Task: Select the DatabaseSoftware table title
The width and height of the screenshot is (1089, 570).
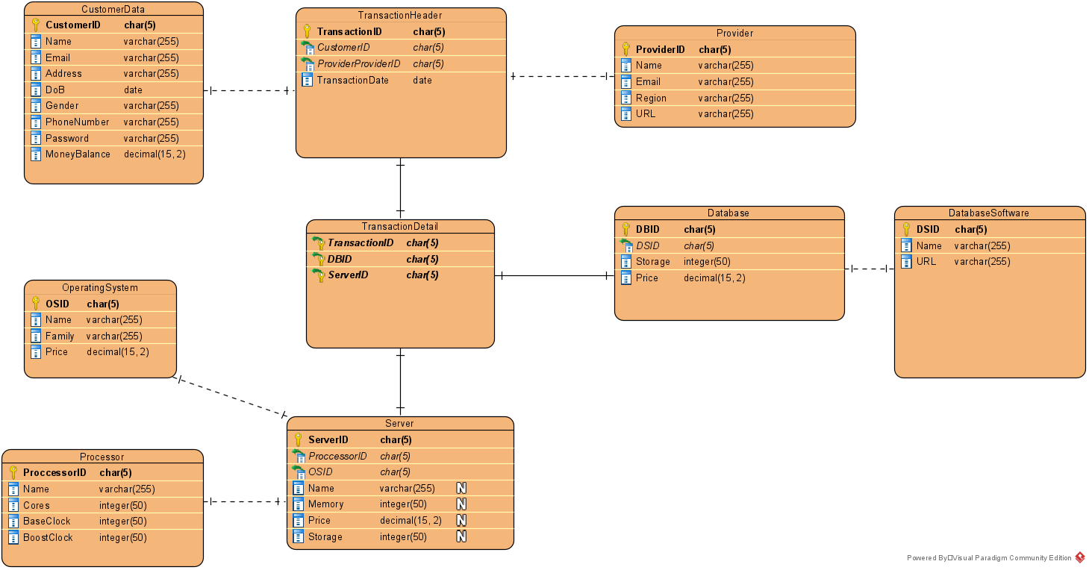Action: (989, 213)
